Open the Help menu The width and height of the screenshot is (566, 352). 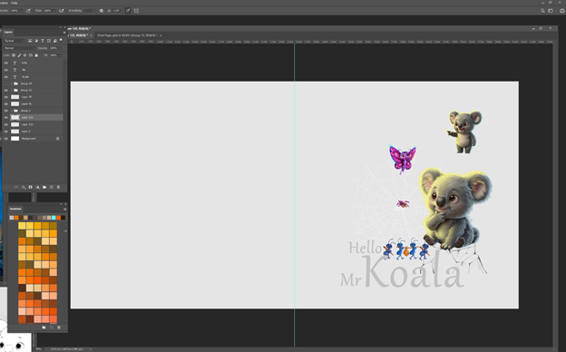(x=15, y=3)
